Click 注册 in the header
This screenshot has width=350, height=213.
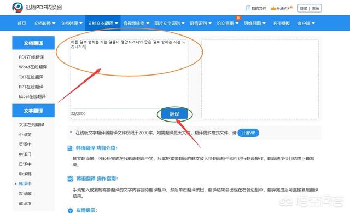coord(316,8)
